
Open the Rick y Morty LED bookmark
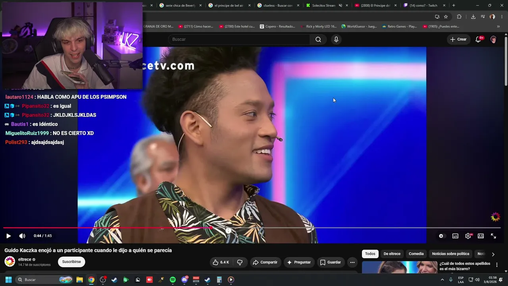pyautogui.click(x=318, y=27)
